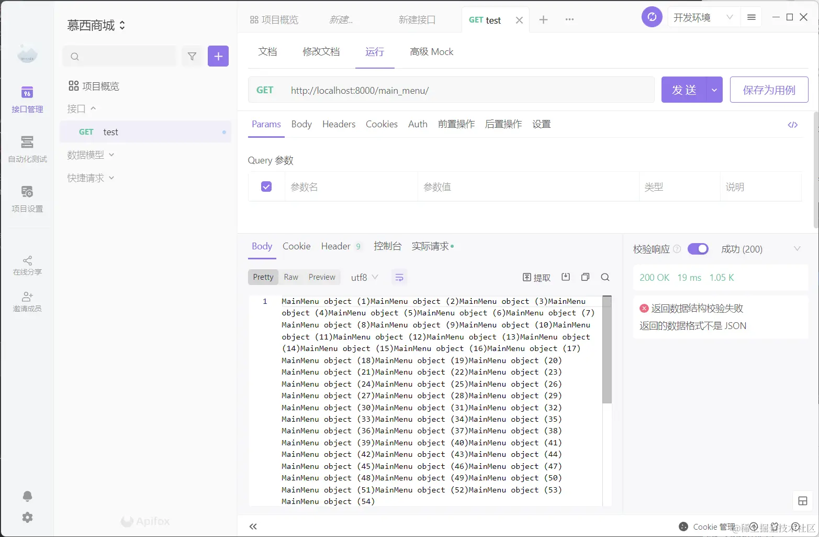
Task: Click 提取 to extract response value
Action: pyautogui.click(x=537, y=278)
